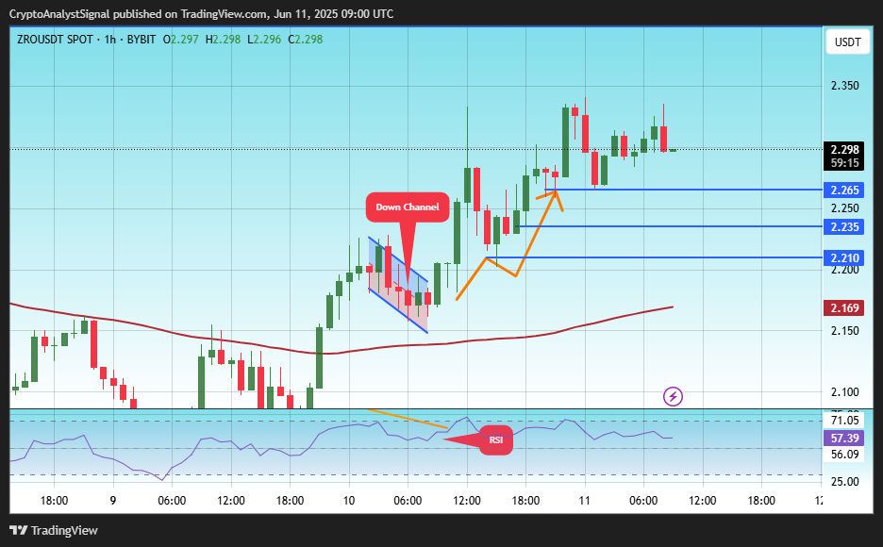Click the 1h interval label
Image resolution: width=883 pixels, height=547 pixels.
[x=109, y=40]
